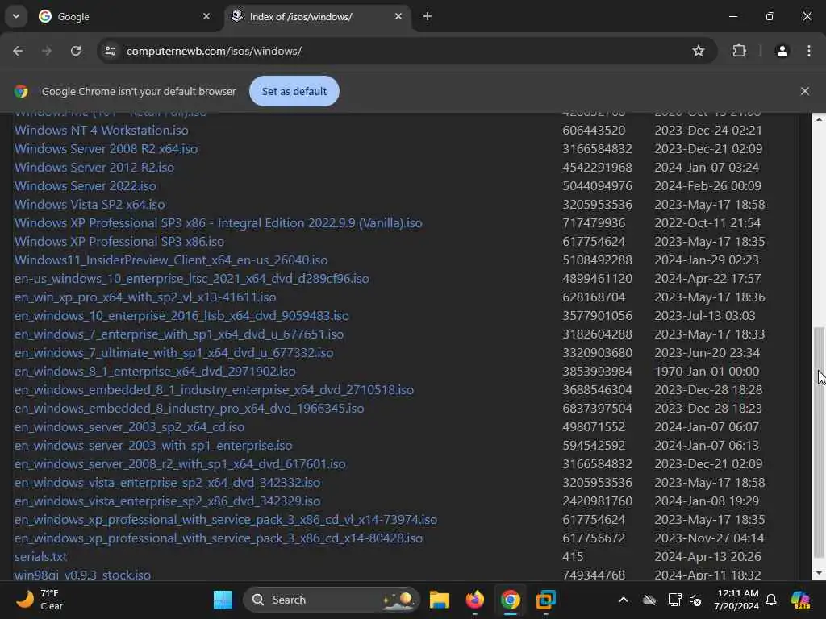This screenshot has width=826, height=619.
Task: Go forward to the next page
Action: click(x=47, y=51)
